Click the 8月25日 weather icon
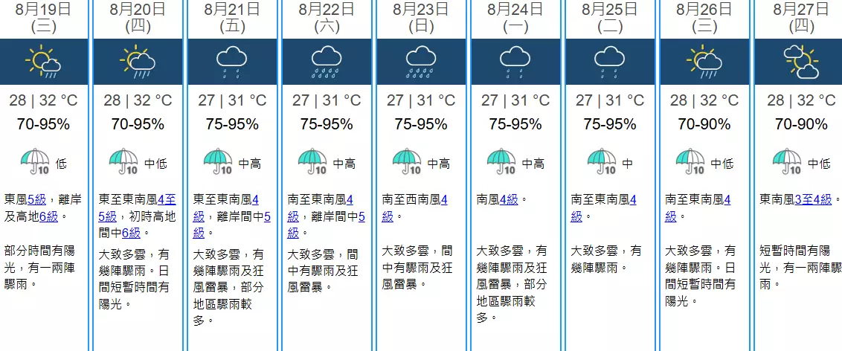 click(x=610, y=62)
